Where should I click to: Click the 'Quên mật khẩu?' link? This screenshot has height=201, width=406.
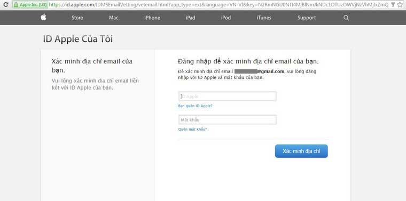tap(192, 130)
